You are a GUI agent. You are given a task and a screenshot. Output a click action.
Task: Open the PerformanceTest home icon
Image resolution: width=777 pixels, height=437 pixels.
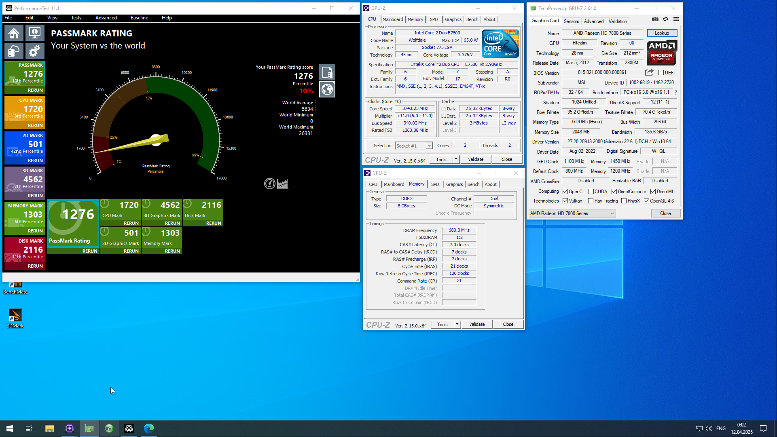point(14,33)
